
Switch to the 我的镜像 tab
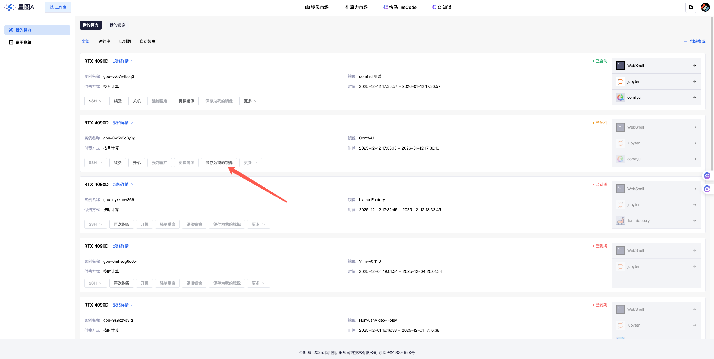click(117, 25)
